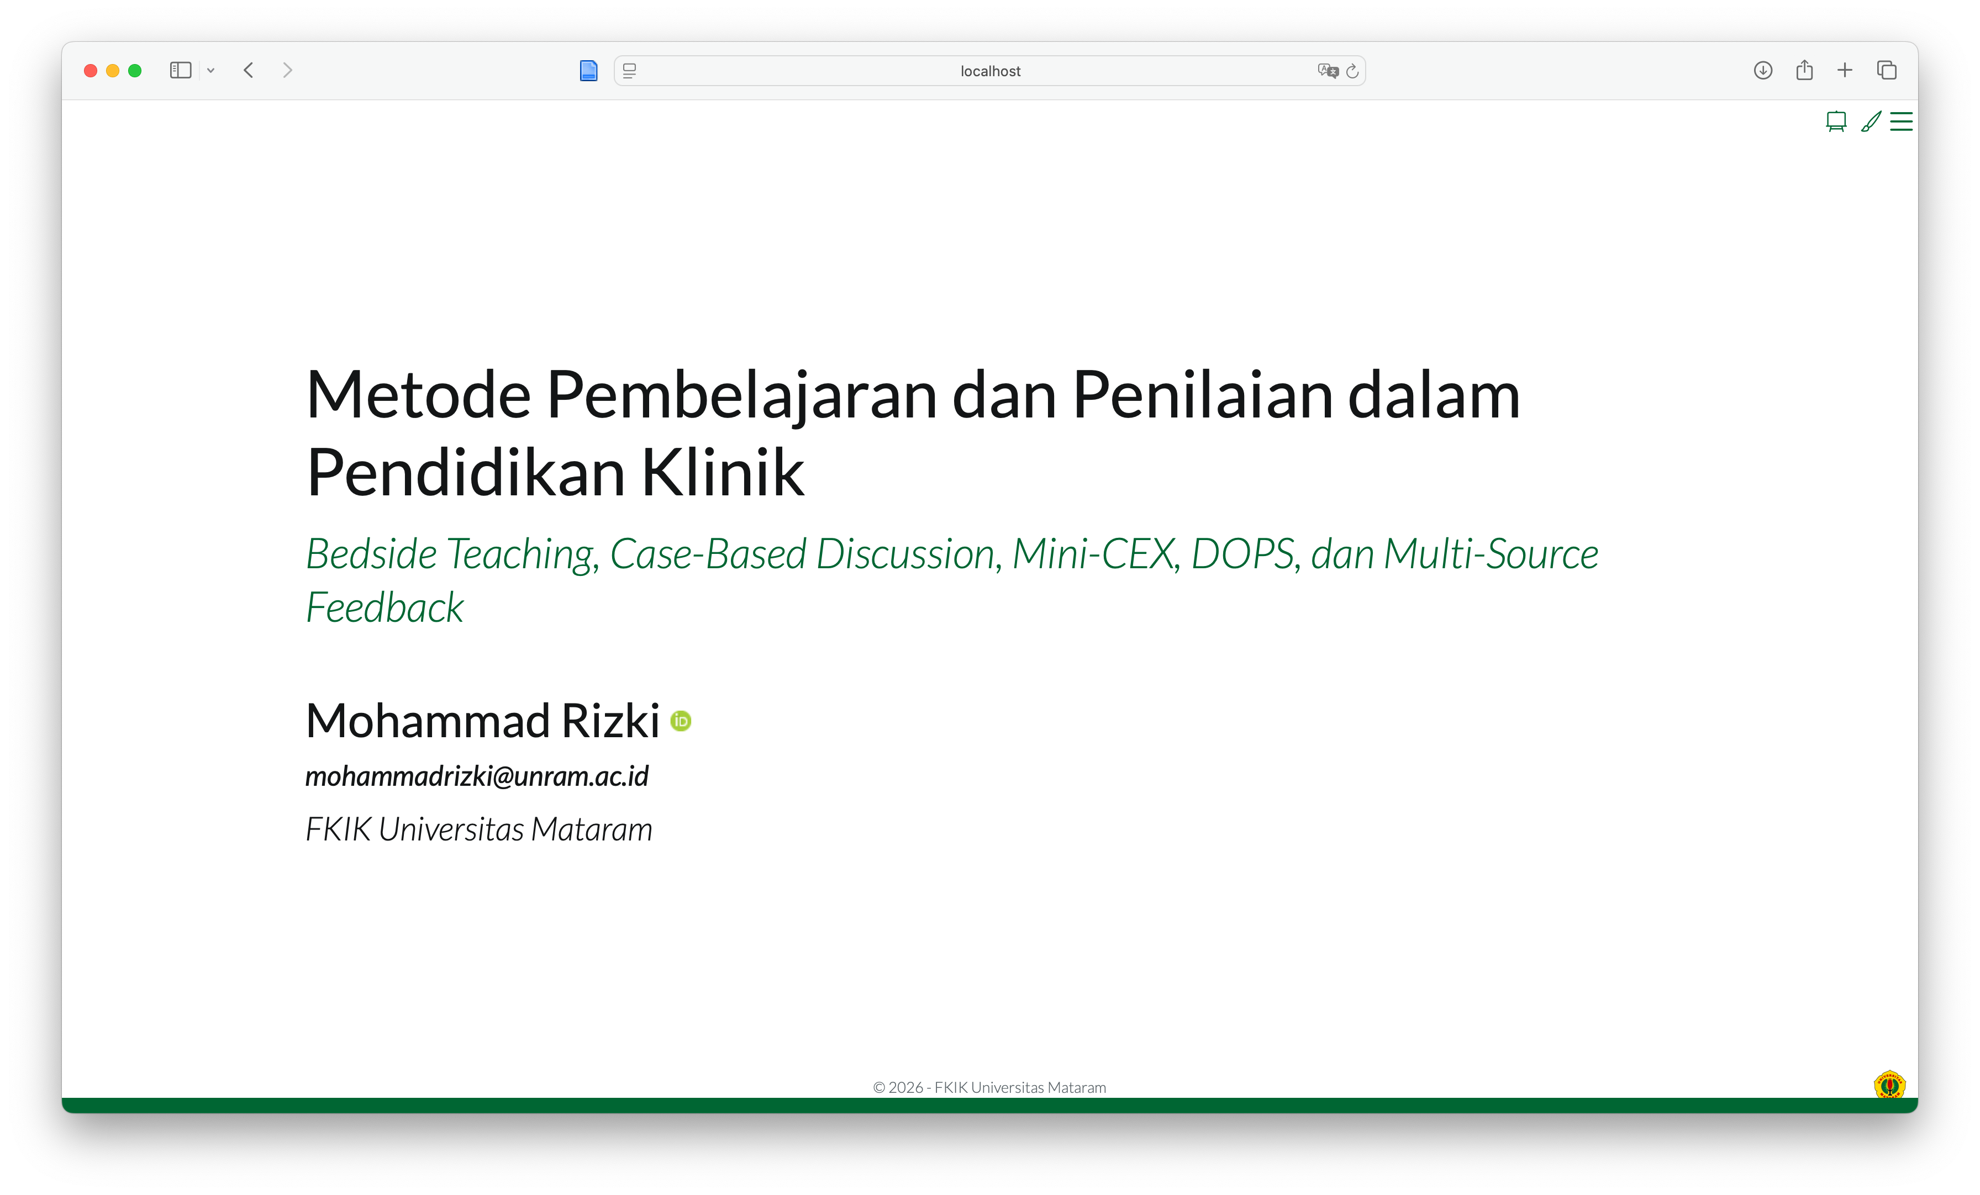The image size is (1980, 1195).
Task: Go forward to next page
Action: coord(288,71)
